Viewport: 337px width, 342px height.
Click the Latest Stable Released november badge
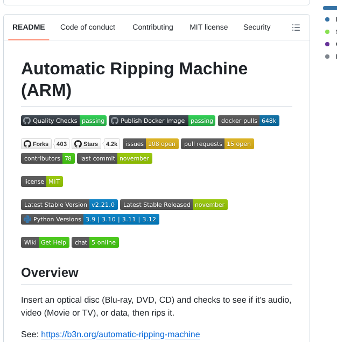(x=174, y=205)
